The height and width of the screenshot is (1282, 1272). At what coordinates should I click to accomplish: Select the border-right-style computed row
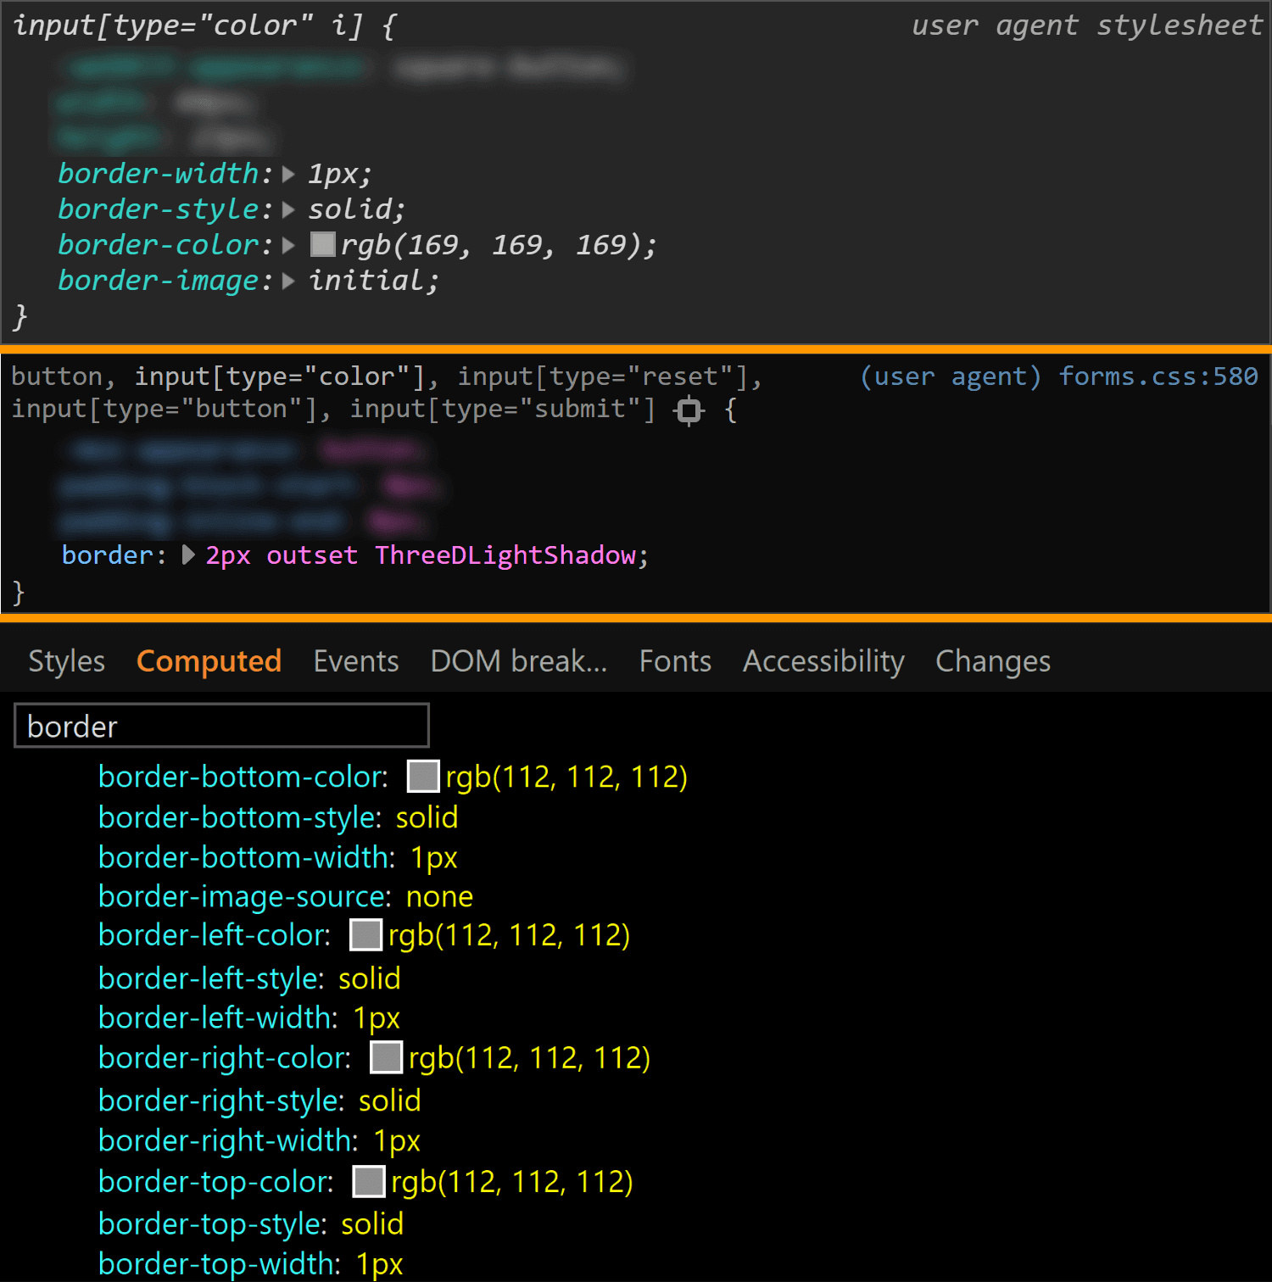(259, 1101)
